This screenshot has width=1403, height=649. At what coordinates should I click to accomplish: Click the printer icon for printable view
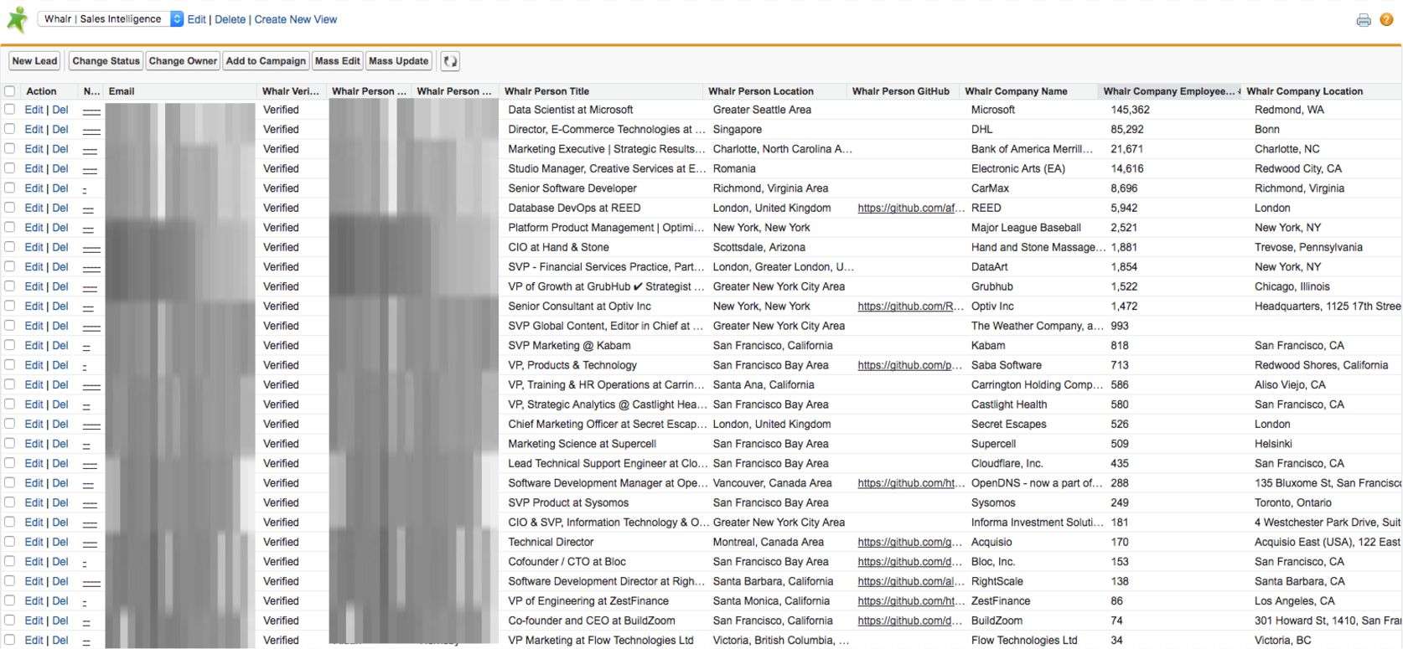point(1364,20)
